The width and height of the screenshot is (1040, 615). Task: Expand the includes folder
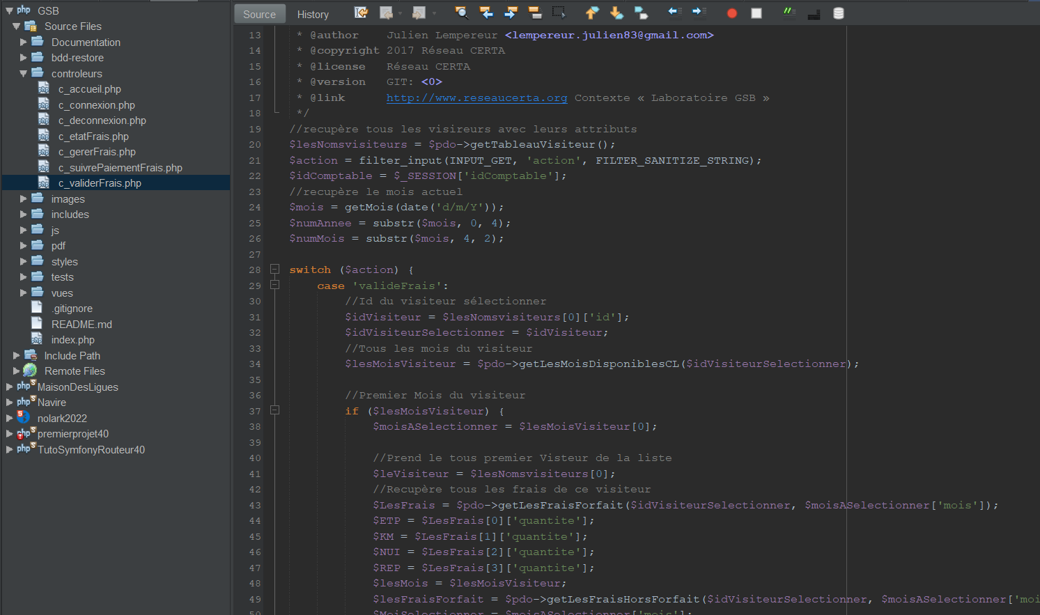(x=23, y=215)
